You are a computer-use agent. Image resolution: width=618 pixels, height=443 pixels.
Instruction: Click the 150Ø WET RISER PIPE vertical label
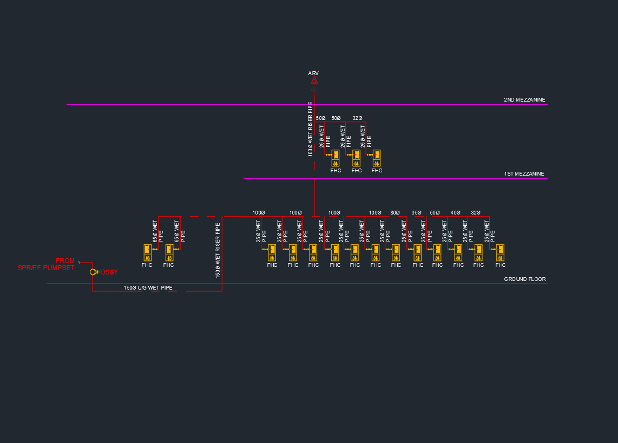tap(218, 250)
